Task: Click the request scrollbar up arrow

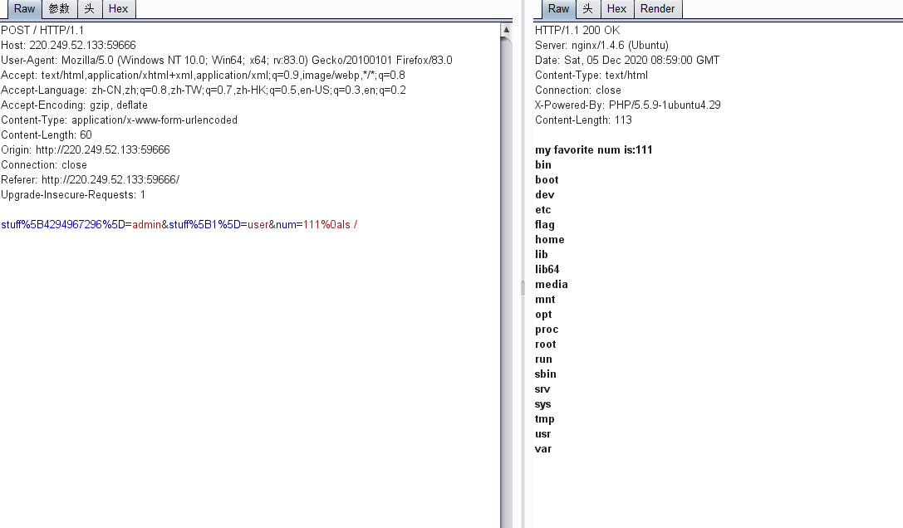Action: [x=506, y=30]
